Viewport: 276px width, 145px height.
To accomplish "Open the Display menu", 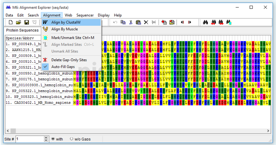I will pos(104,15).
